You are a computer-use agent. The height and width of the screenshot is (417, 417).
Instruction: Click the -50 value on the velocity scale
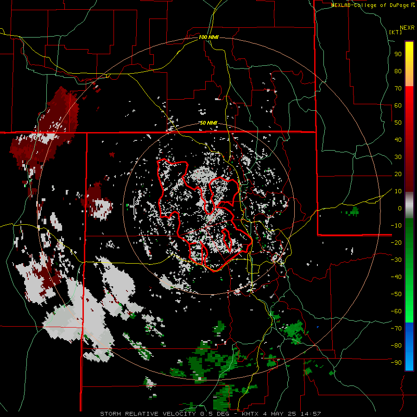tap(396, 294)
